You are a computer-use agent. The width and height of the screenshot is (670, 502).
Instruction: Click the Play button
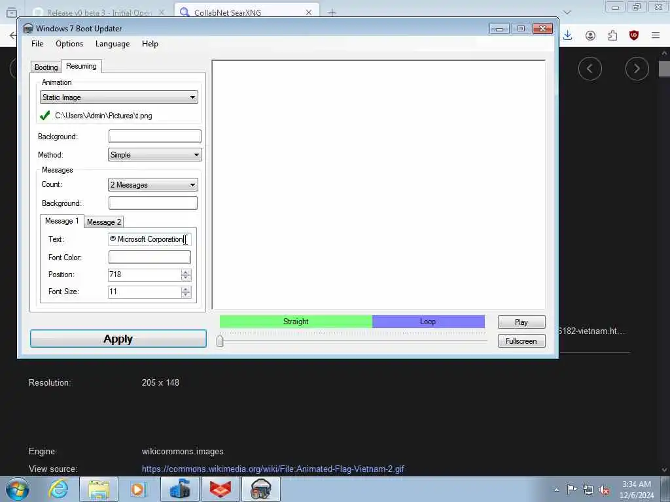pyautogui.click(x=521, y=322)
